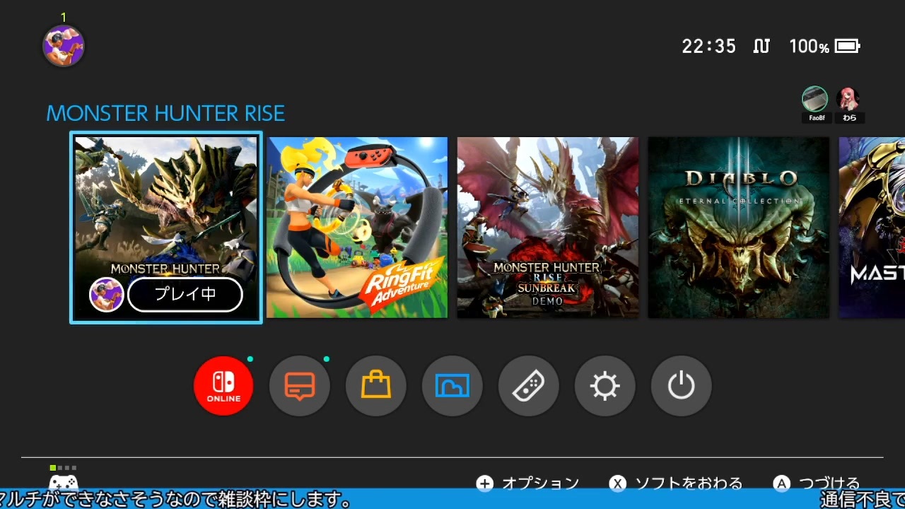
Task: Select the Monster Hunter Rise game tile
Action: point(166,228)
